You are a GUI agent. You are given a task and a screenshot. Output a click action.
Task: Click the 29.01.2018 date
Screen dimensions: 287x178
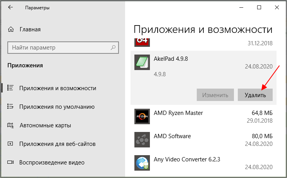pos(260,121)
